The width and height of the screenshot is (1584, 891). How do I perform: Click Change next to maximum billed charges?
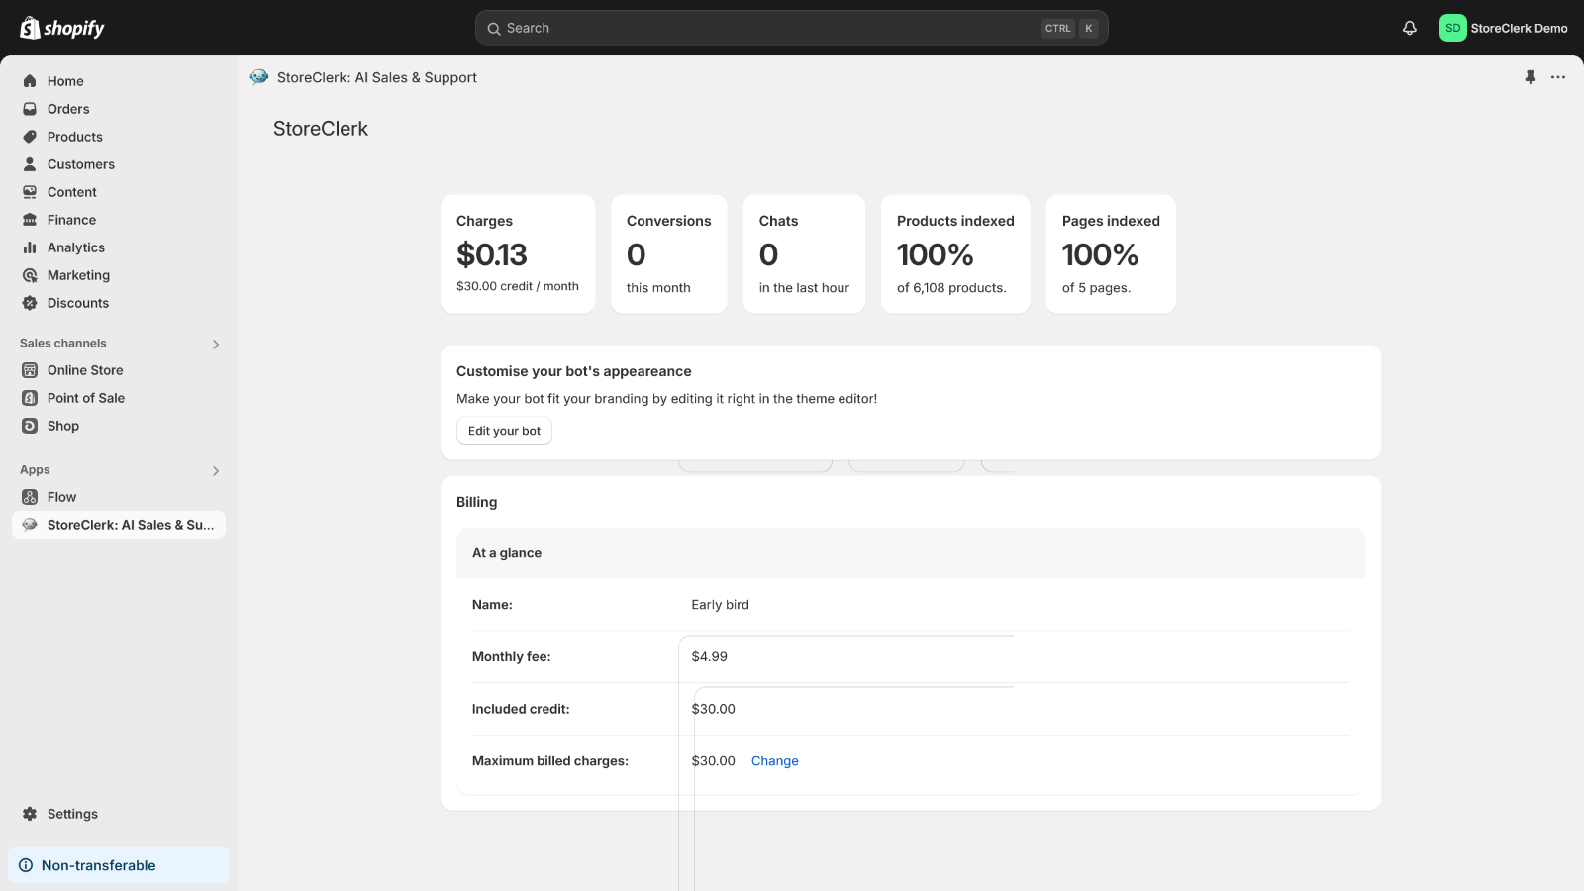[x=774, y=761]
